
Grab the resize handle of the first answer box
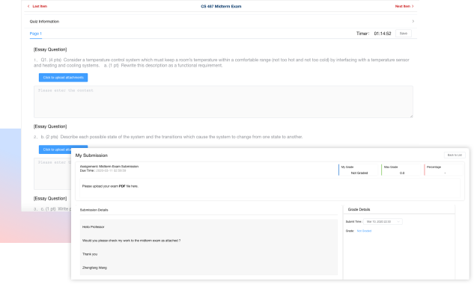(x=411, y=116)
